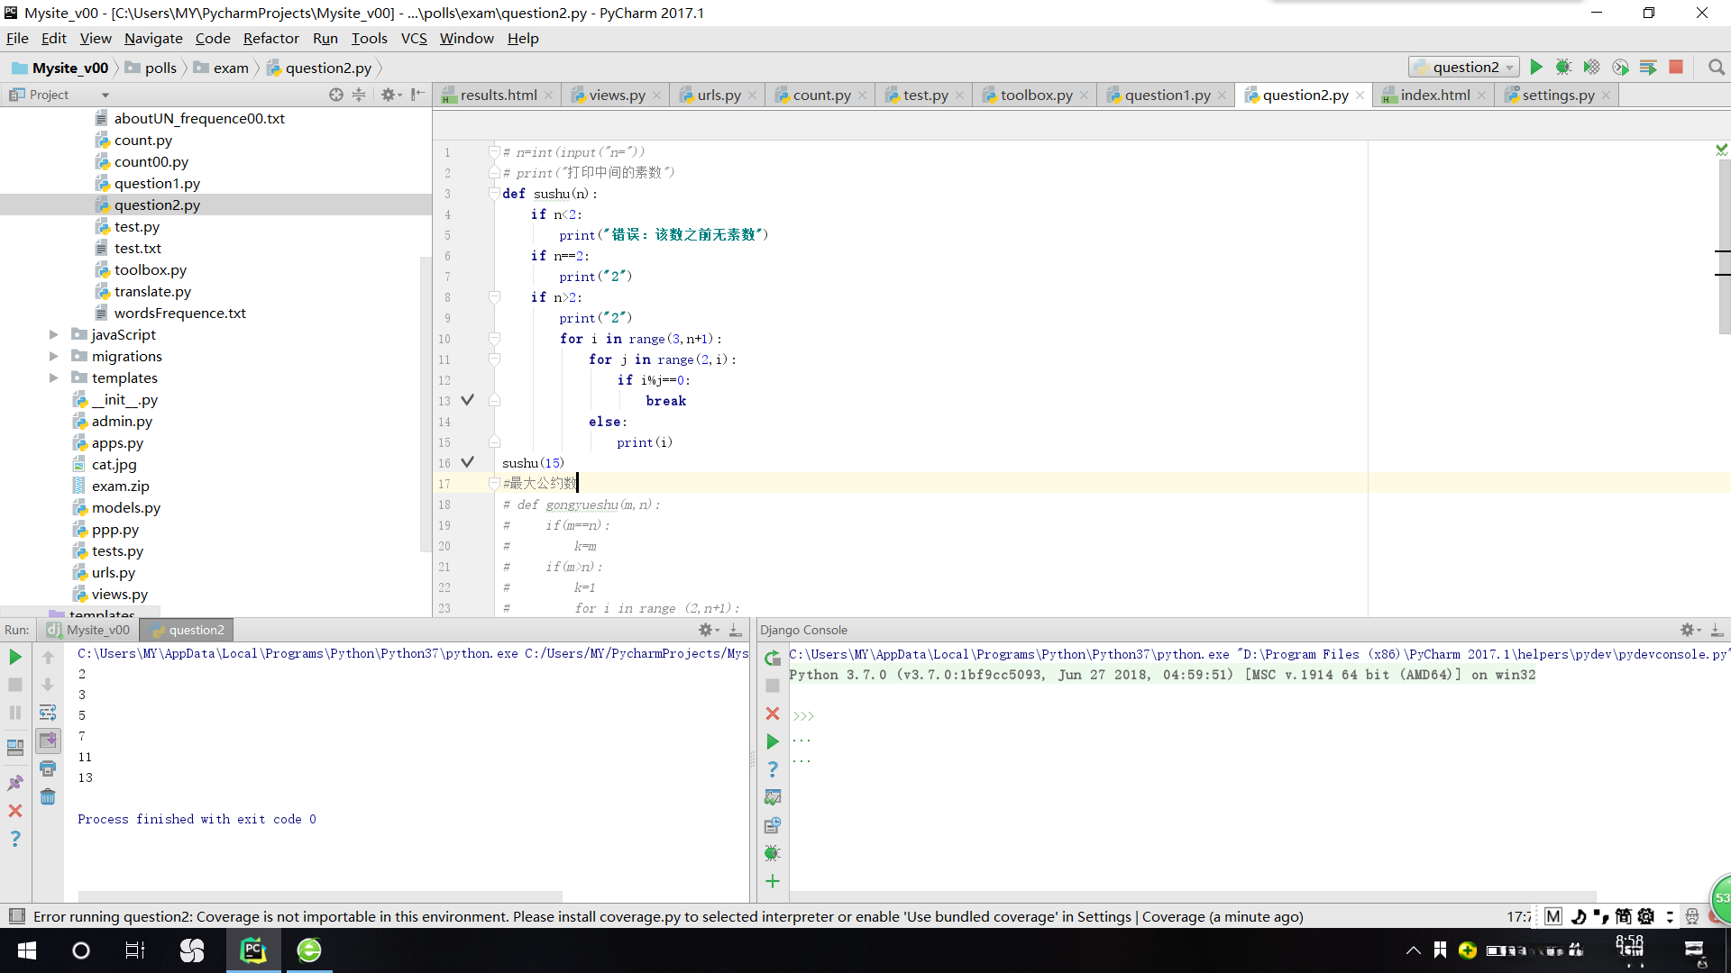Click the Debug bug icon in toolbar
This screenshot has width=1731, height=973.
(1563, 68)
